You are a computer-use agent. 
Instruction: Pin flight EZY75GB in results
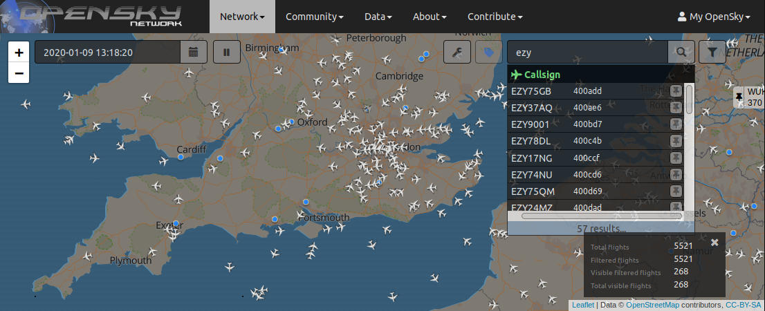(x=676, y=91)
